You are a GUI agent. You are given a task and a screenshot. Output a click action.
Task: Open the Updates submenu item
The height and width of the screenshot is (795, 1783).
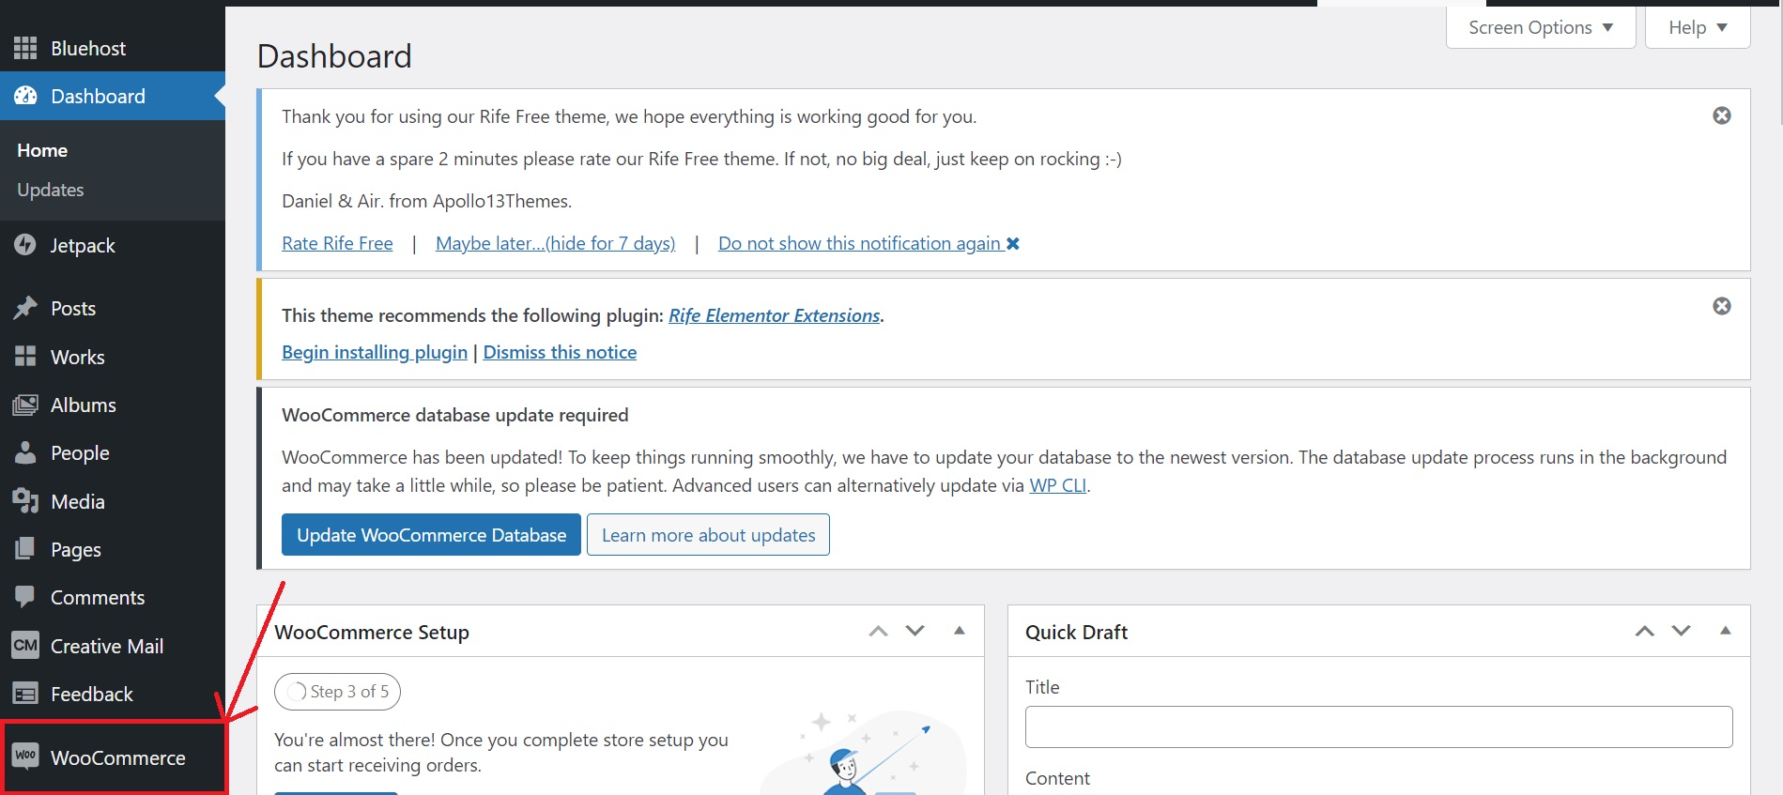[51, 190]
